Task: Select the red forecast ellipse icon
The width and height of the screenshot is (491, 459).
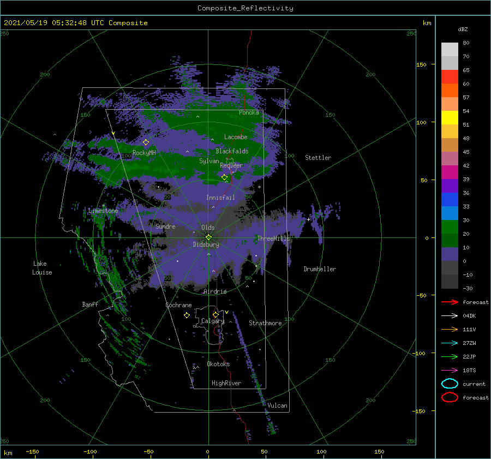Action: pos(450,397)
